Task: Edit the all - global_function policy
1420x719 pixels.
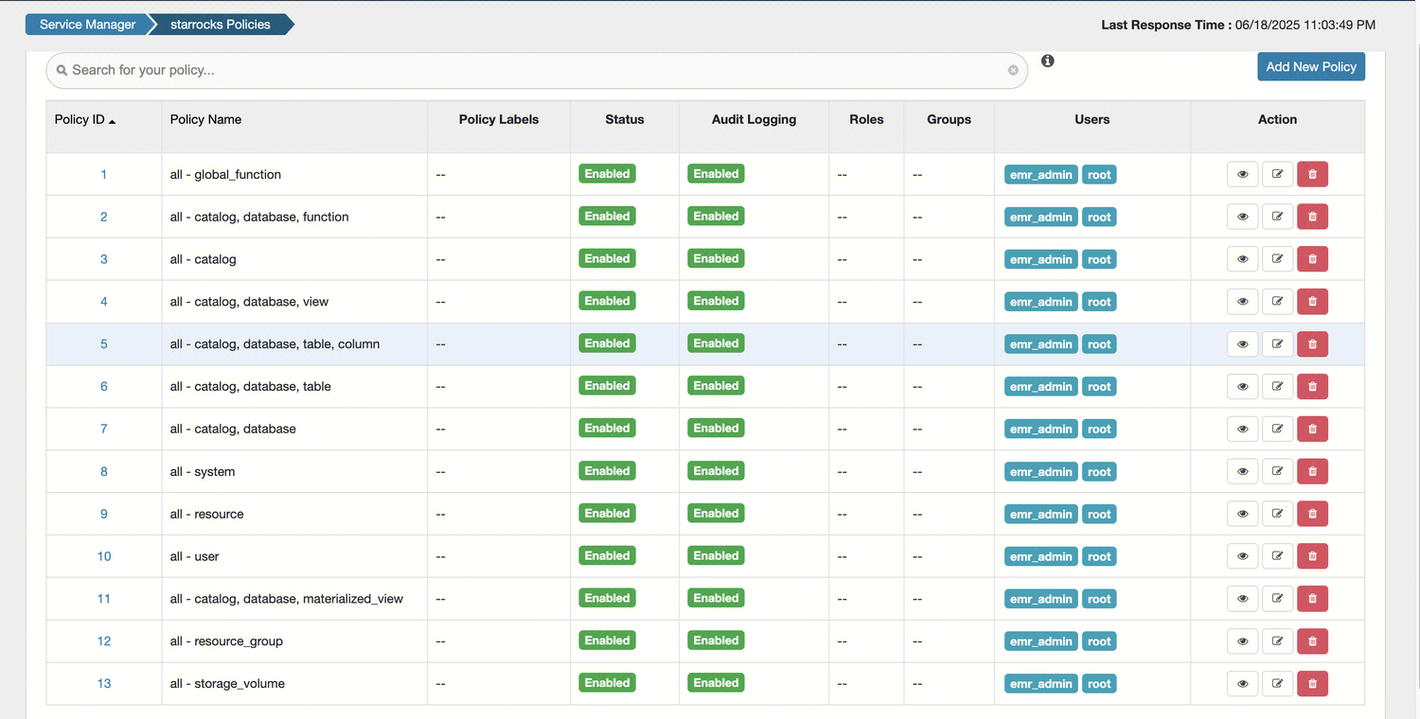Action: (x=1277, y=174)
